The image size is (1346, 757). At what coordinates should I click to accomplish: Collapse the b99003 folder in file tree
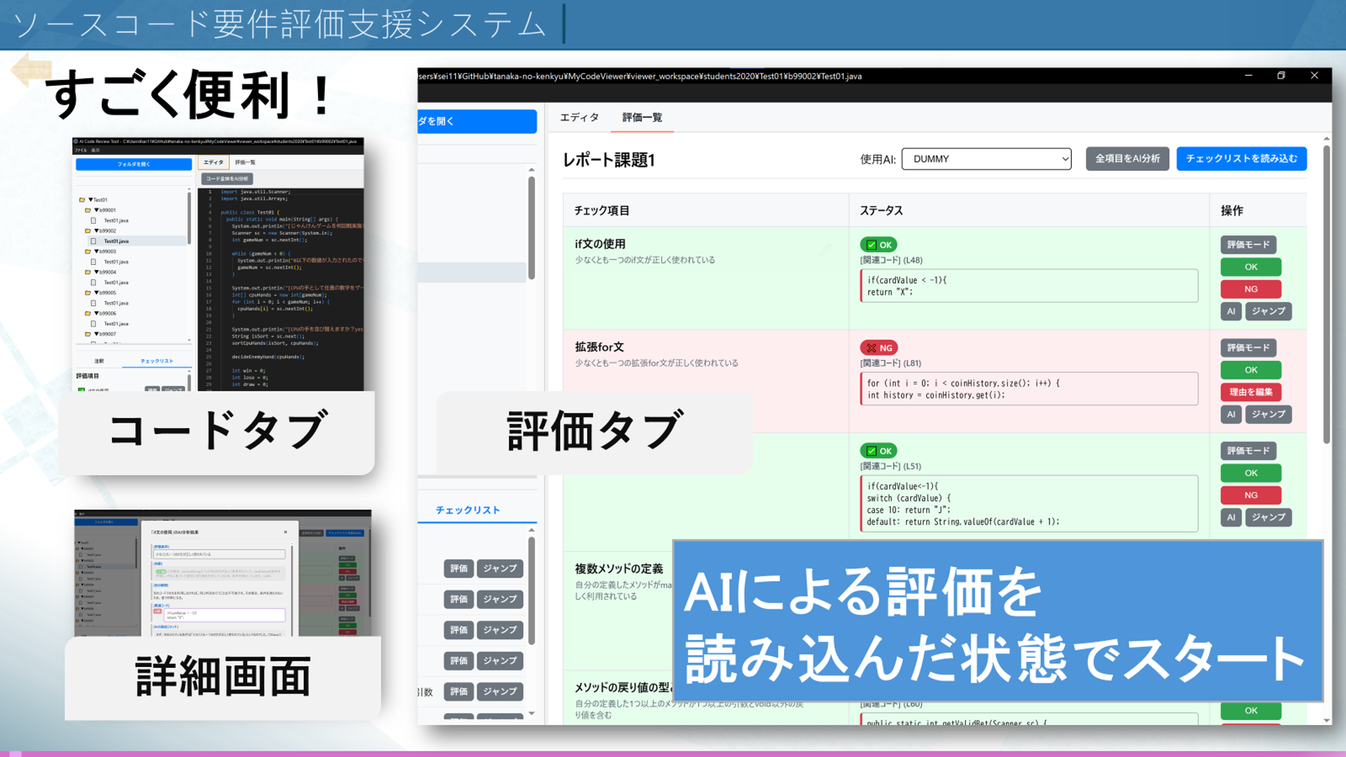96,251
